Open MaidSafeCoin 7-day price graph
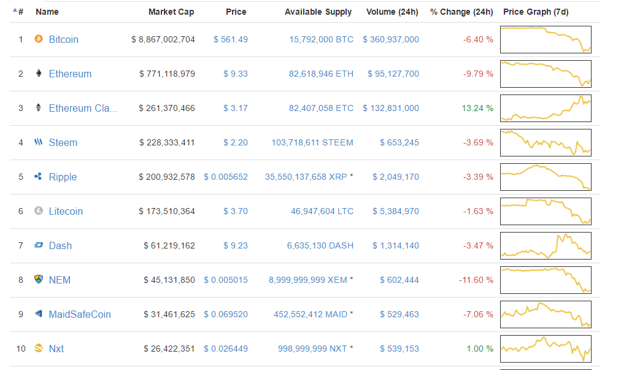 tap(546, 315)
